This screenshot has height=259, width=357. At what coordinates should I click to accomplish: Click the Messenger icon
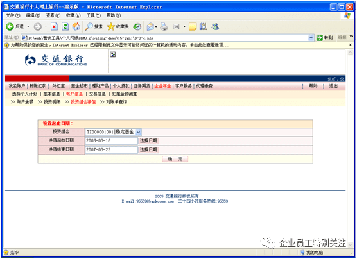(215, 27)
